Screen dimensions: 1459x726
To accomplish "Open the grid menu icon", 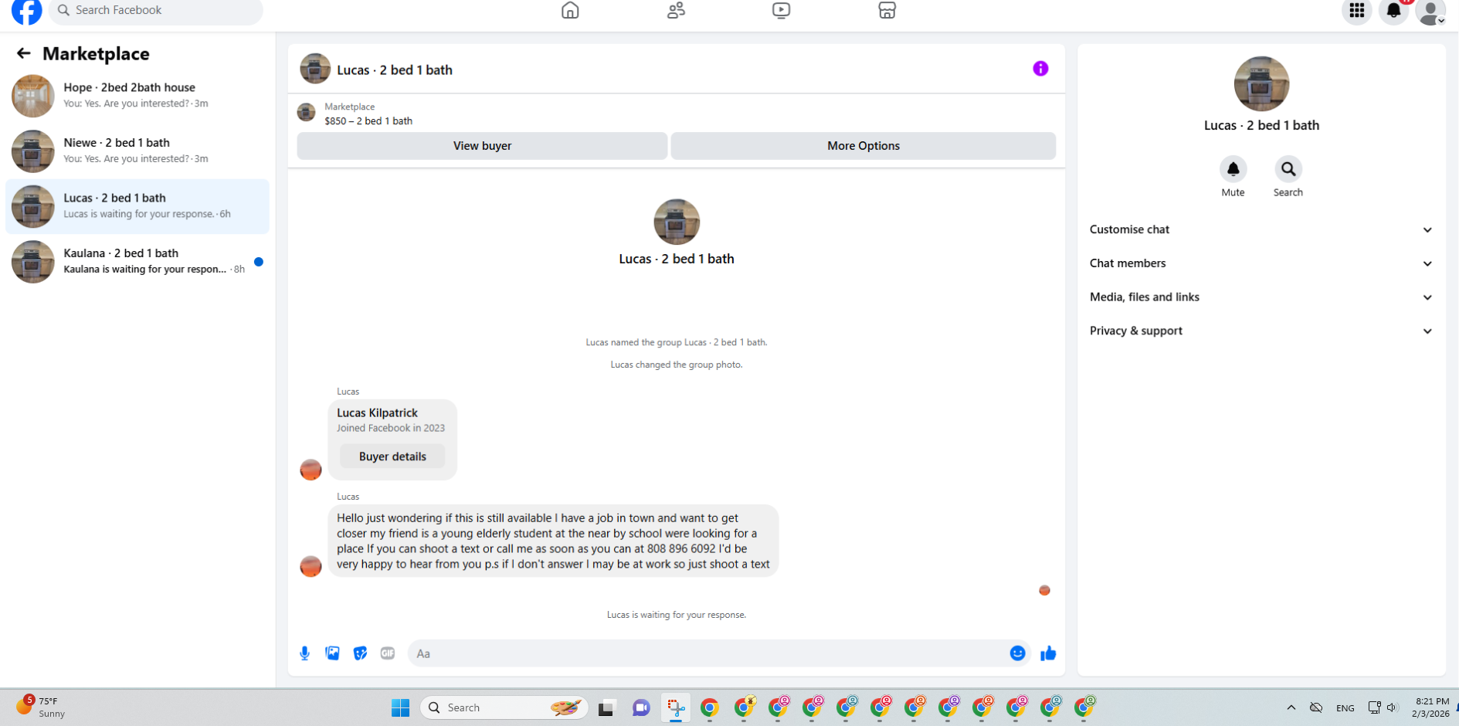I will (1356, 11).
